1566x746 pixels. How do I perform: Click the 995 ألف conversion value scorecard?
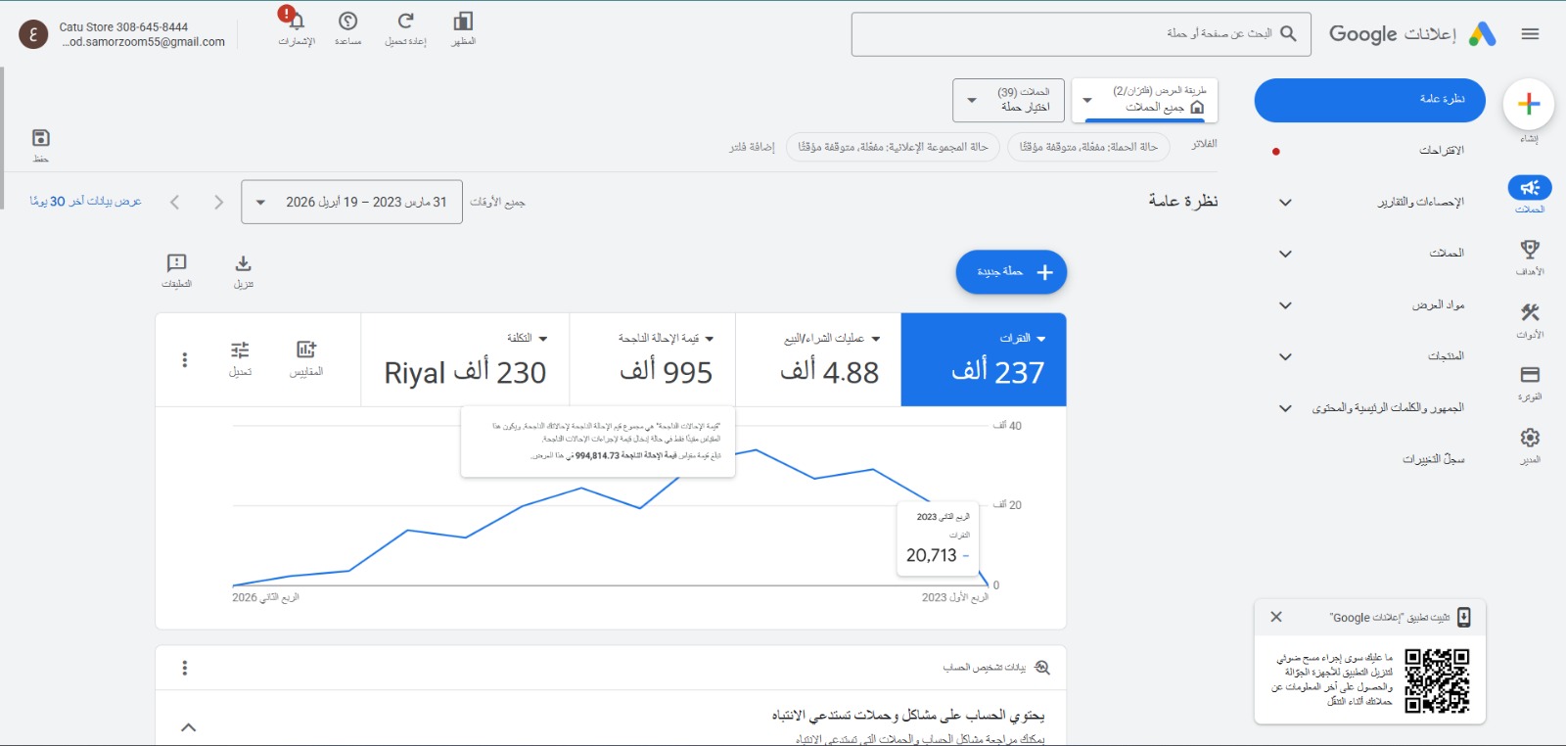pyautogui.click(x=653, y=359)
